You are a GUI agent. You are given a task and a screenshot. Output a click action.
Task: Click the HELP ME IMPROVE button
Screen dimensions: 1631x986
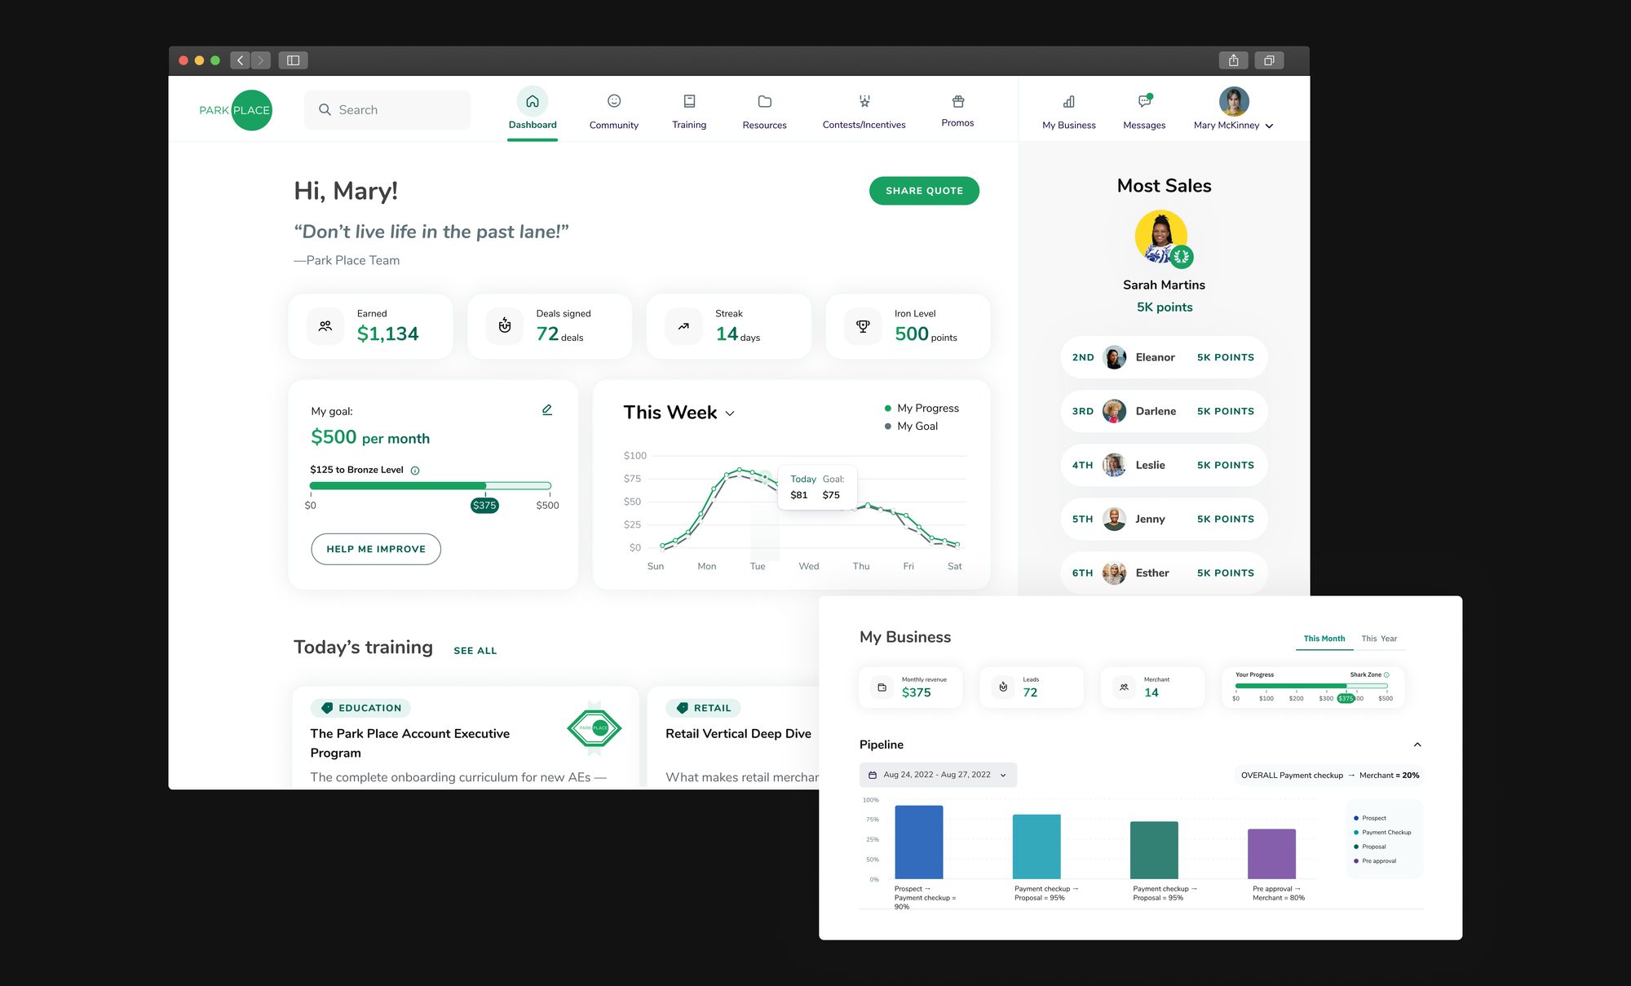tap(376, 549)
